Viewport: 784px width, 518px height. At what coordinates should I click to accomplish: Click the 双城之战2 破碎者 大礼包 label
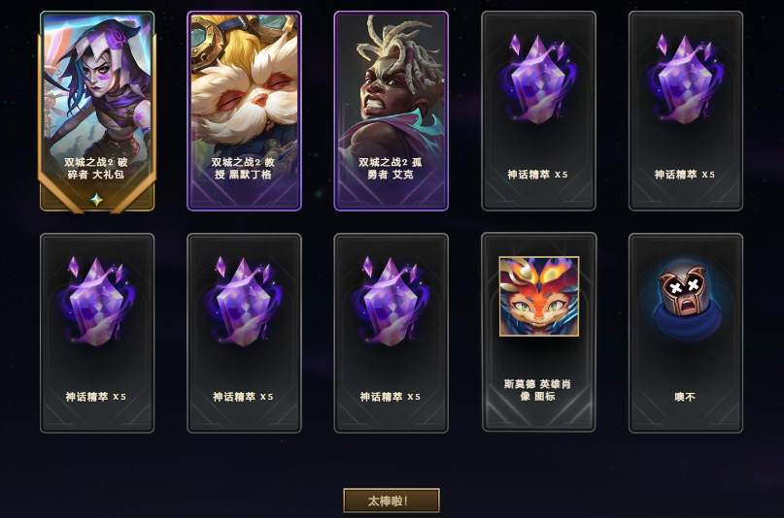(x=96, y=168)
